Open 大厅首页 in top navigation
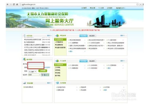Screen dimensions: 156x107 [84, 8]
